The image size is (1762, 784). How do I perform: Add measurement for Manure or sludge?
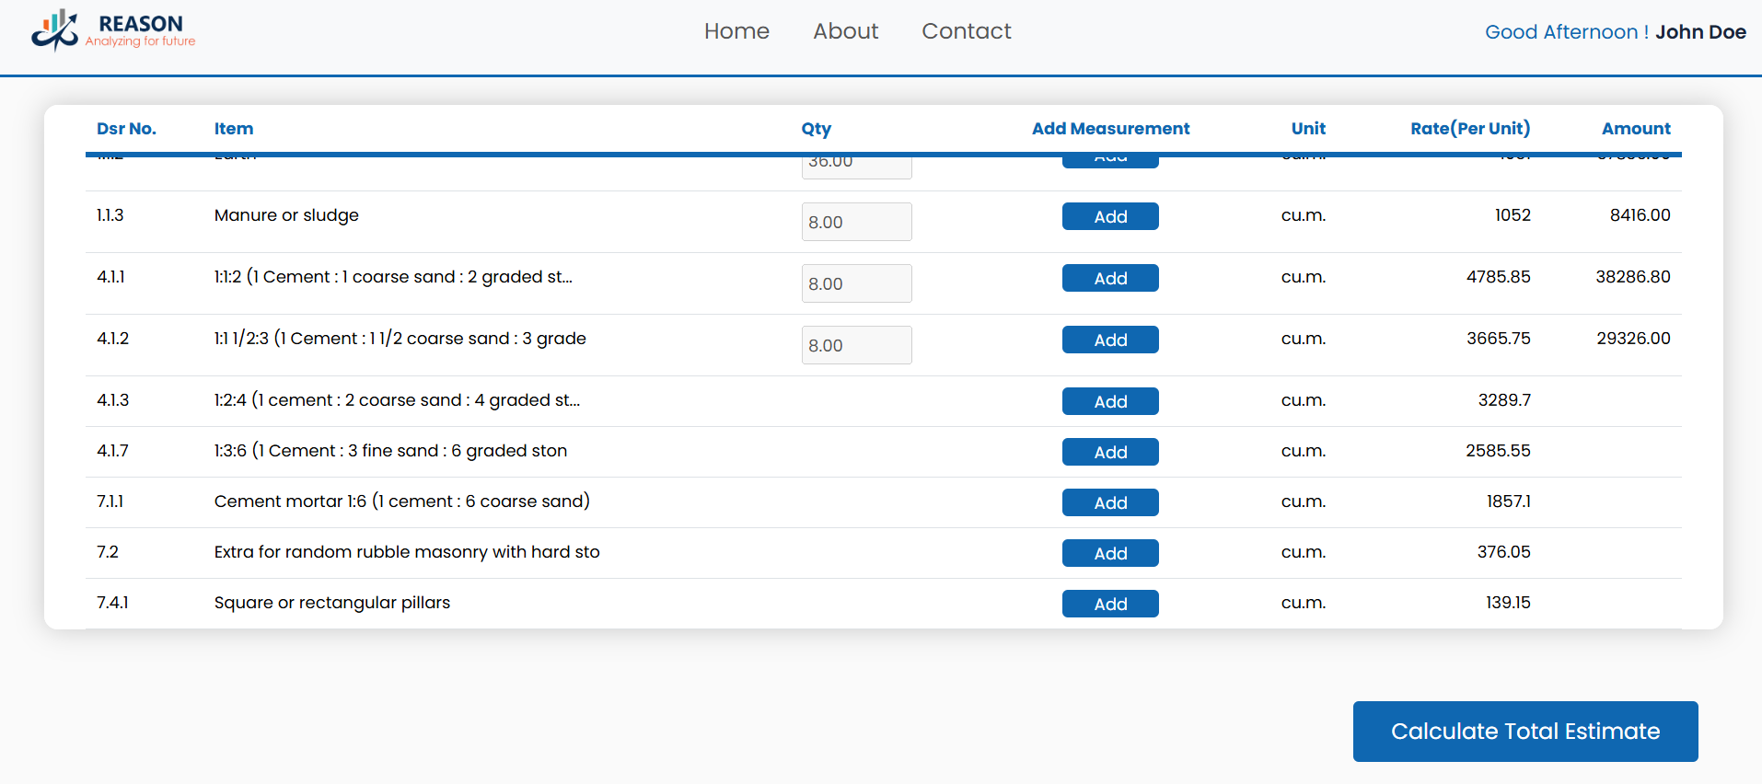[x=1109, y=216]
